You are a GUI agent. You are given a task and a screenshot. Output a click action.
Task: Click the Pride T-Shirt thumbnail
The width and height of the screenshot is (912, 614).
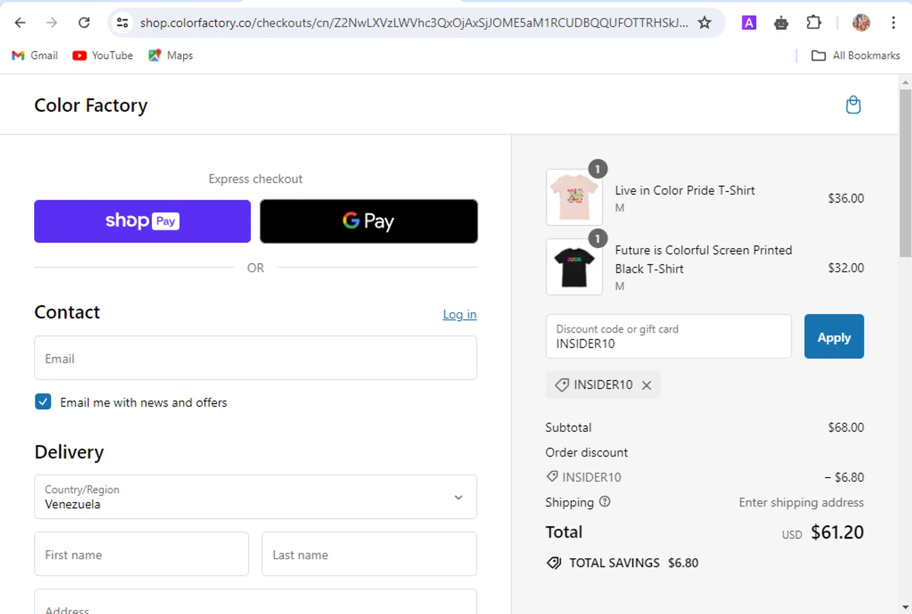click(575, 198)
